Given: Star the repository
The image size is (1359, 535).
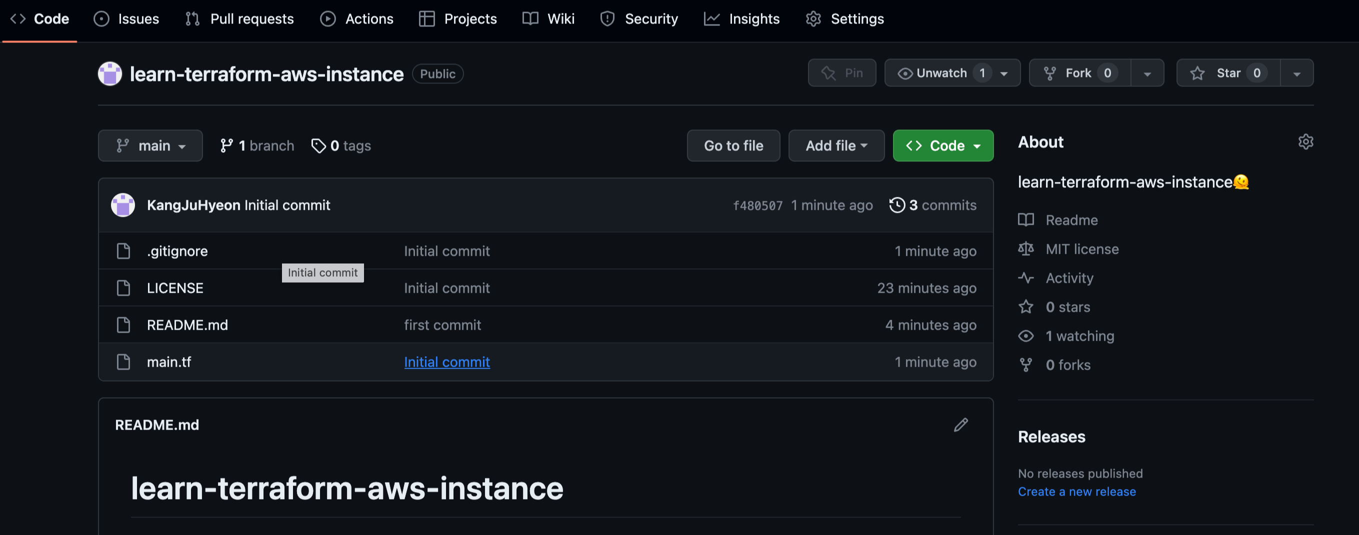Looking at the screenshot, I should pos(1228,73).
